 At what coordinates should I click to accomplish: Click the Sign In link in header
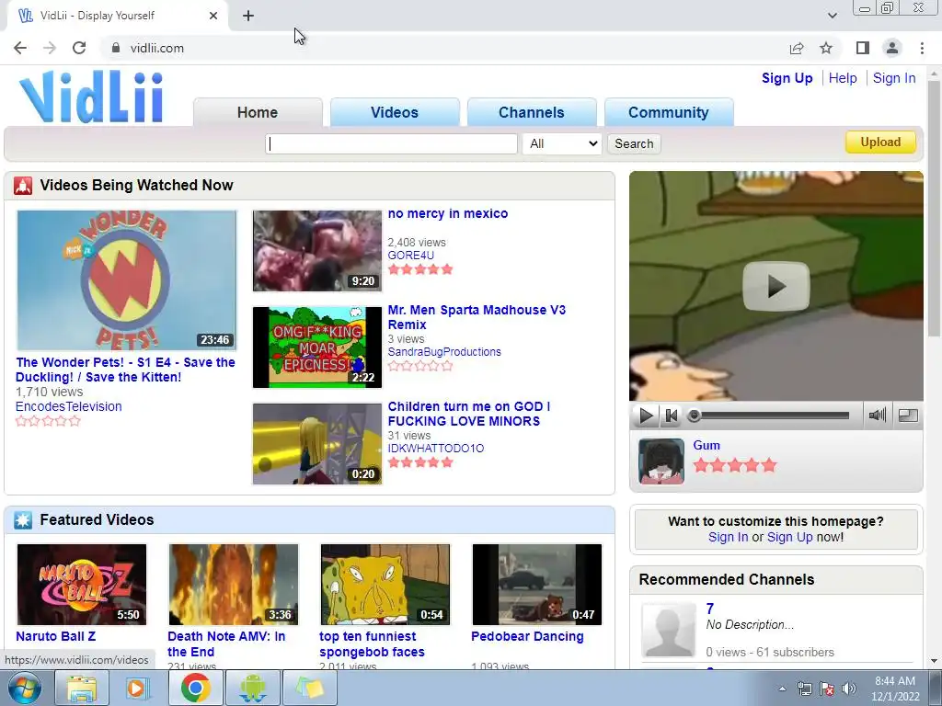click(894, 78)
